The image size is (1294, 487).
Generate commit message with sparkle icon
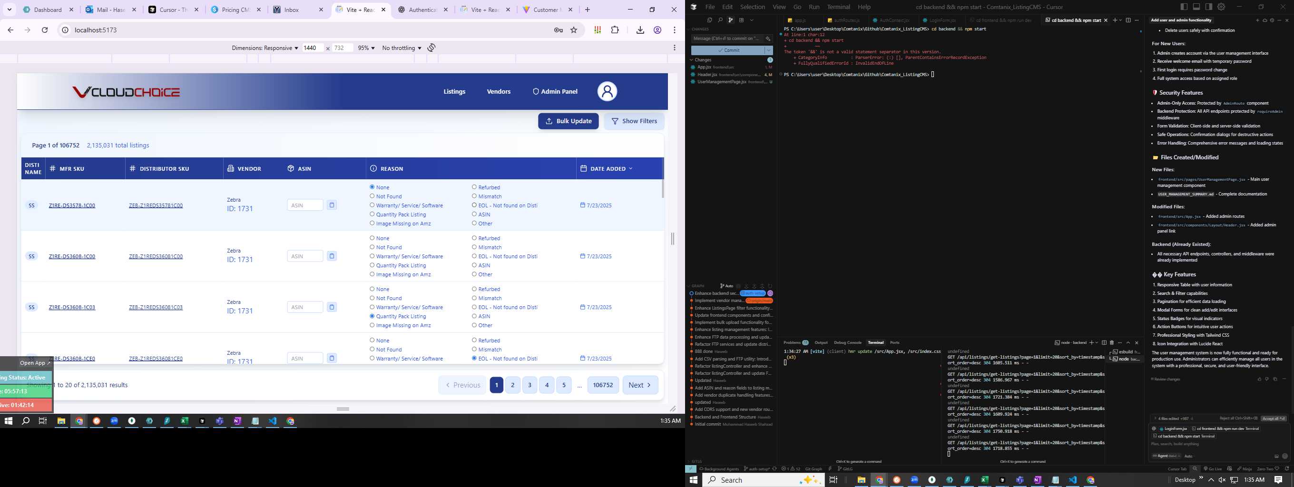[767, 39]
